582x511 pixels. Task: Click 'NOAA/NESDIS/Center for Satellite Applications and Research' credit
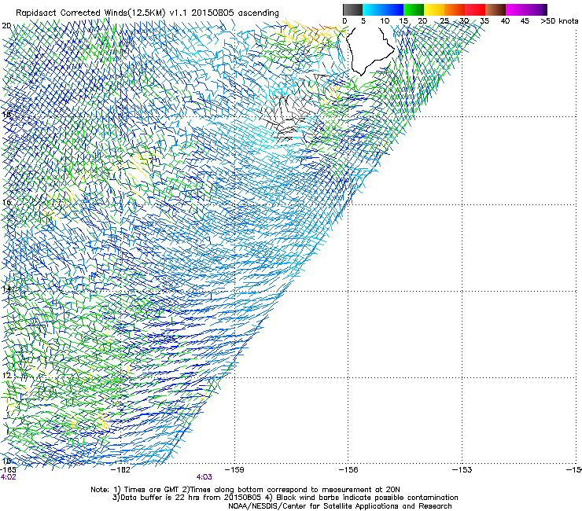[340, 505]
